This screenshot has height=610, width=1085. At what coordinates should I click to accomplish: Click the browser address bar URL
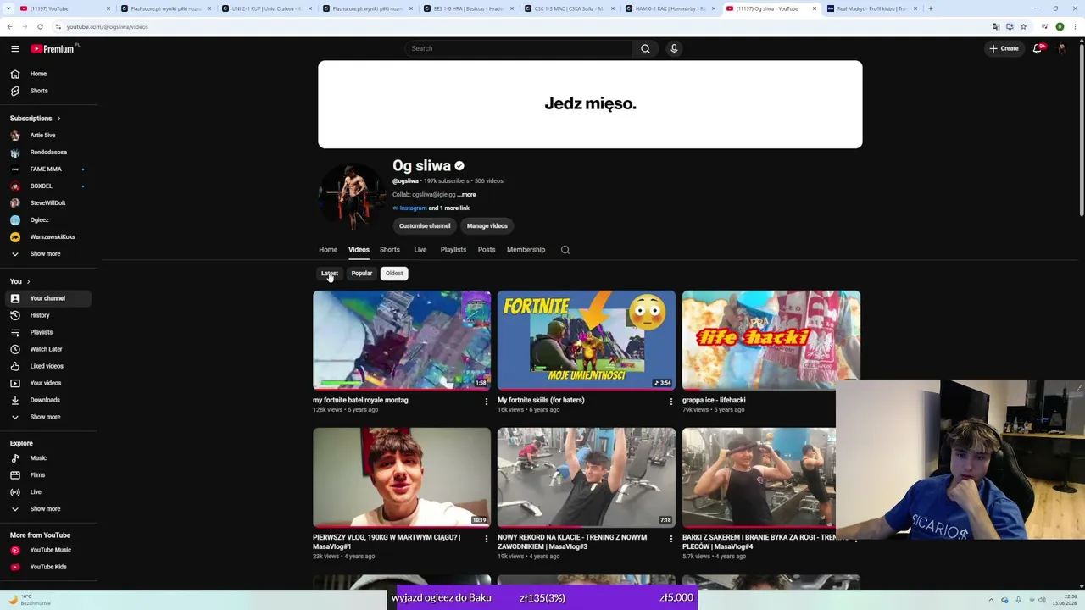(x=107, y=26)
